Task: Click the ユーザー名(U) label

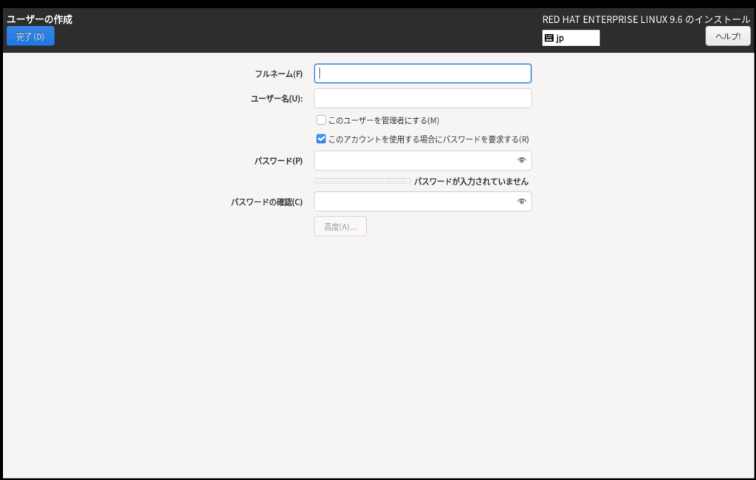Action: pos(277,98)
